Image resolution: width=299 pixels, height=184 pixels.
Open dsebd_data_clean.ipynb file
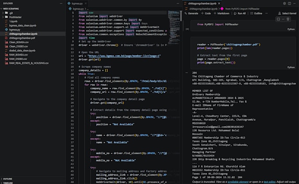22,50
